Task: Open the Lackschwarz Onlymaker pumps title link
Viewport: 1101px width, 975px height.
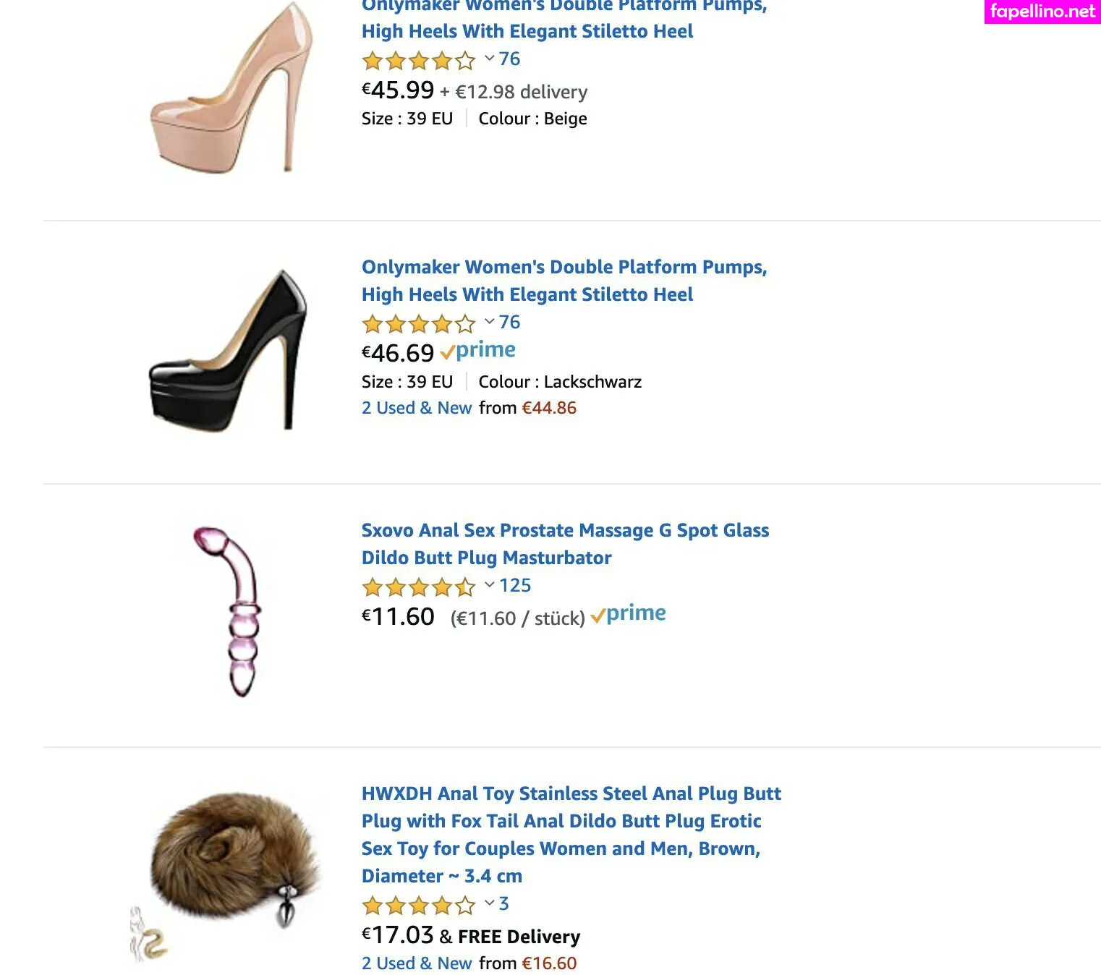Action: (x=564, y=281)
